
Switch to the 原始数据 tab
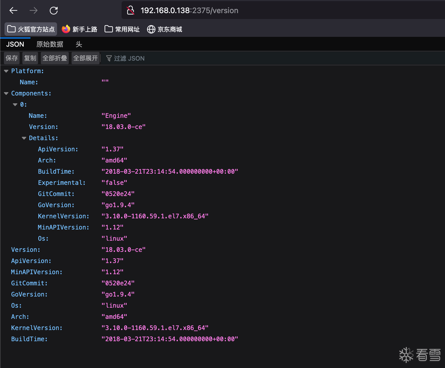click(x=50, y=44)
